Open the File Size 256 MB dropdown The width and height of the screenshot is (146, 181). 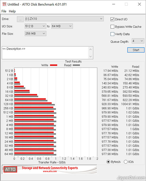pyautogui.click(x=35, y=34)
